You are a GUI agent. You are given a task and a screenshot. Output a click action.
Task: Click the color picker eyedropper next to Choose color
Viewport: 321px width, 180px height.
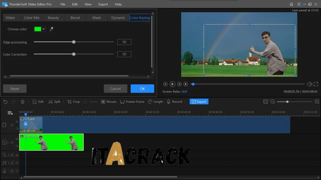coord(52,29)
